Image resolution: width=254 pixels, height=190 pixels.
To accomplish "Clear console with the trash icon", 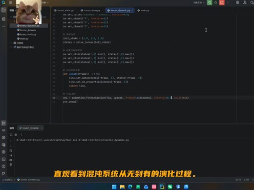I will click(11, 165).
